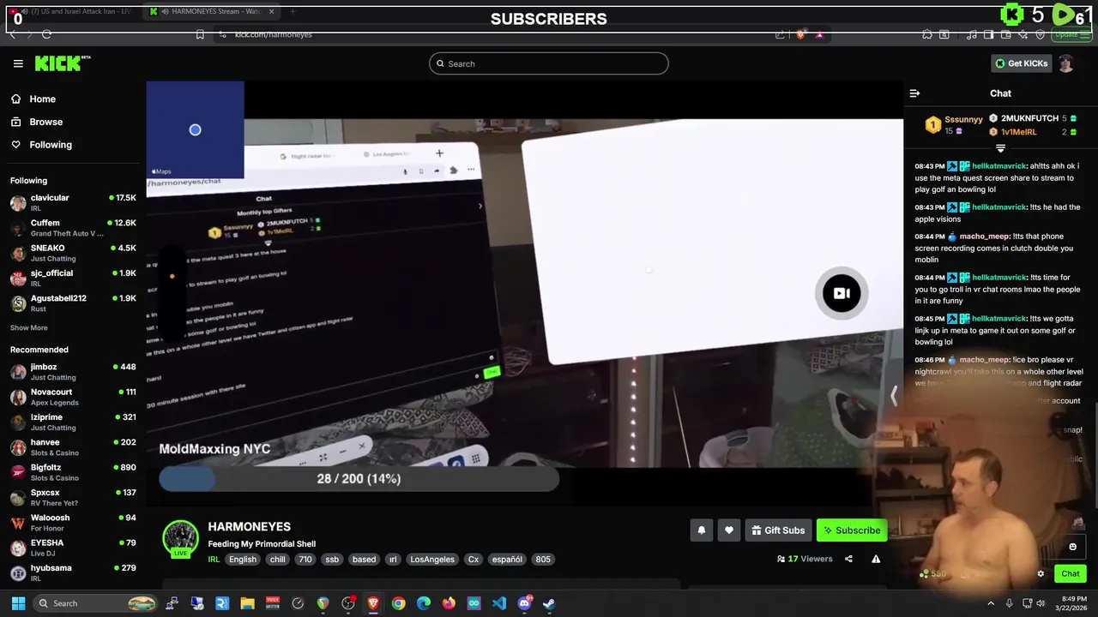Open Steam on the taskbar
Screen dimensions: 1098x617
point(549,603)
